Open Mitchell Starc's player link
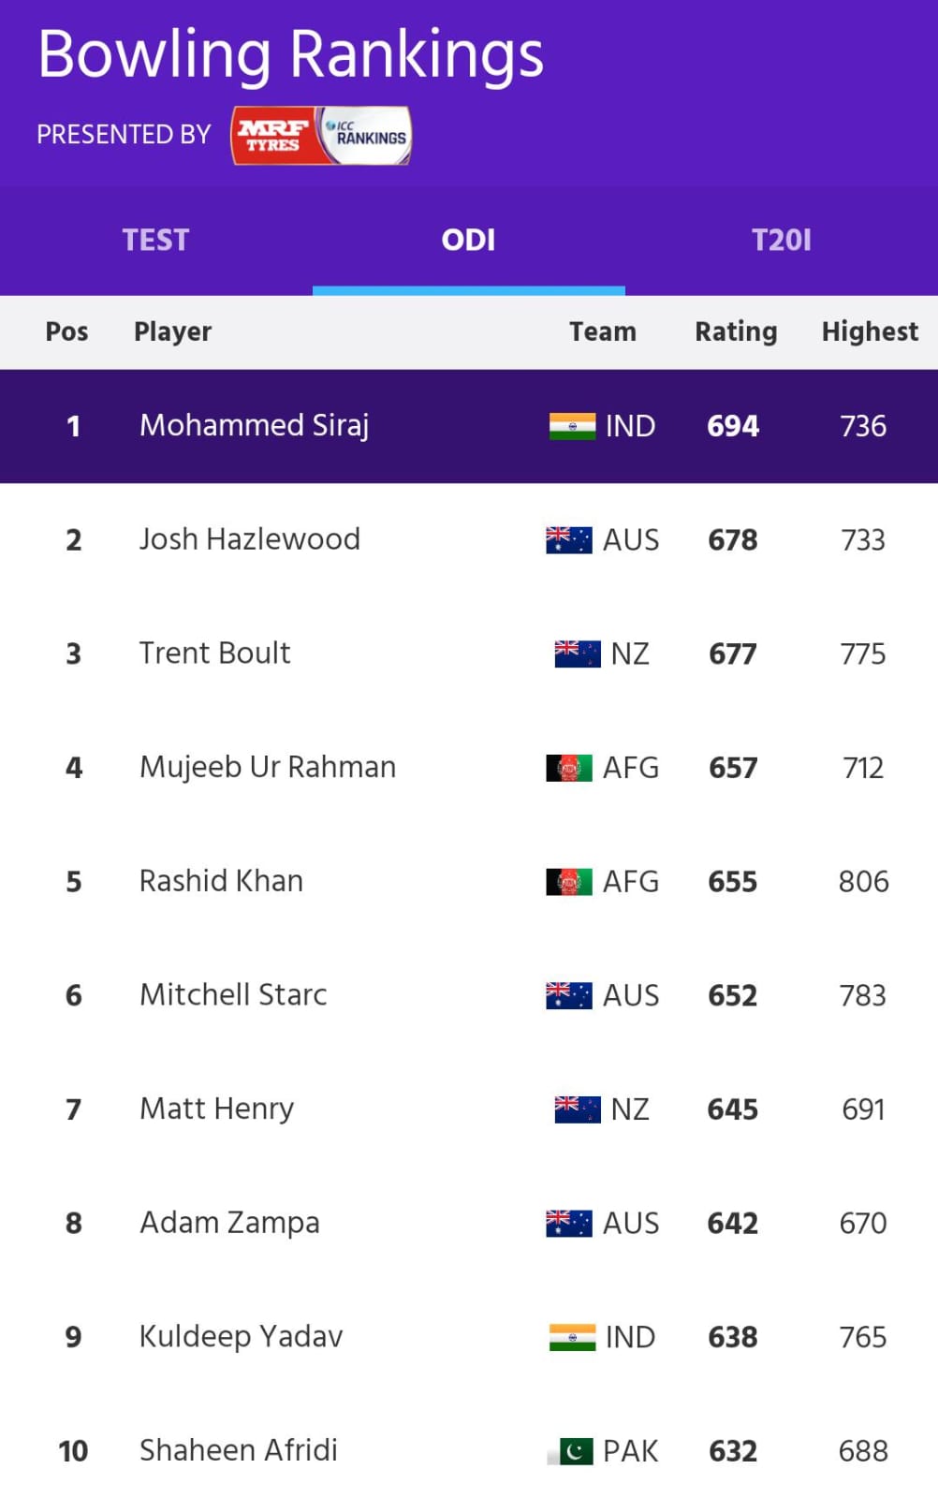The image size is (938, 1498). point(233,995)
